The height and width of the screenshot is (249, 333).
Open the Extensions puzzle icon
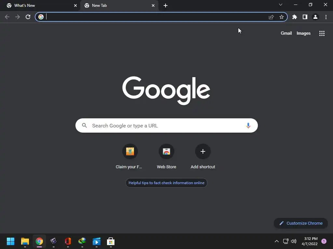click(x=295, y=17)
